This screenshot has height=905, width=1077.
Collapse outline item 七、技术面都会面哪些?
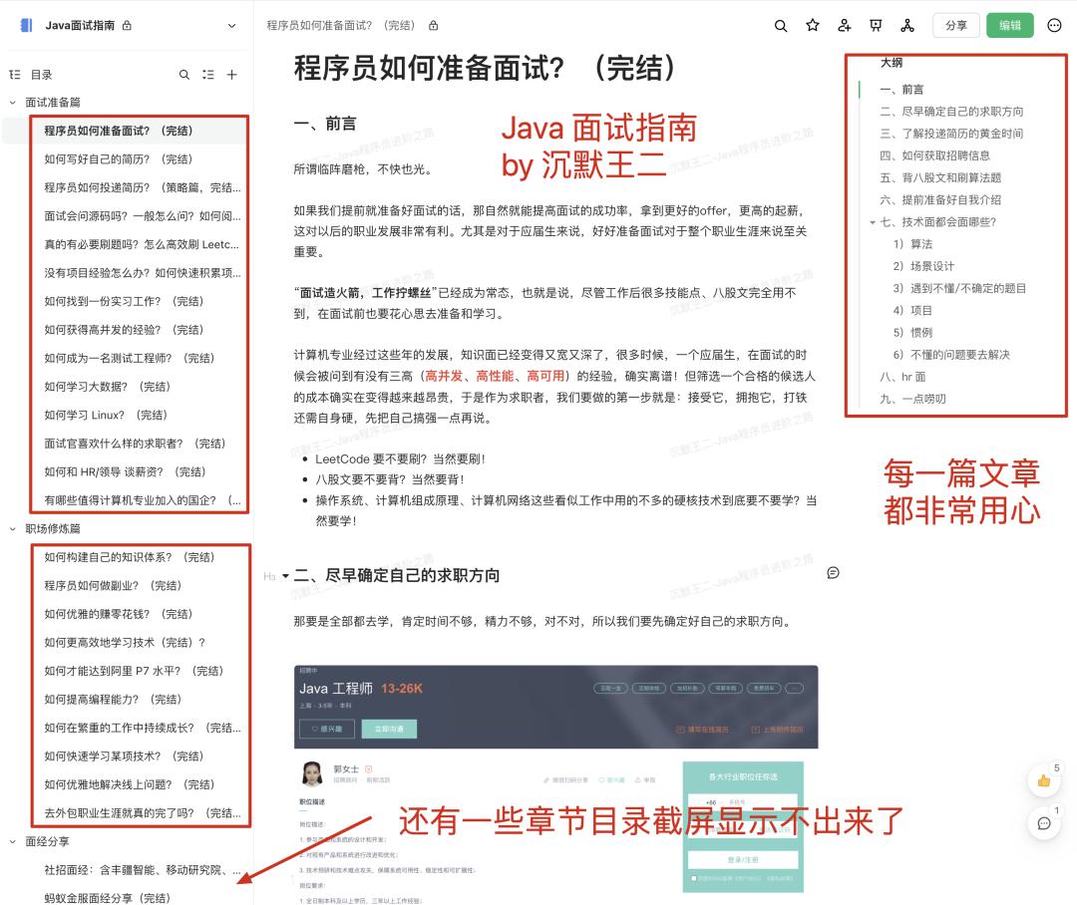[x=873, y=222]
